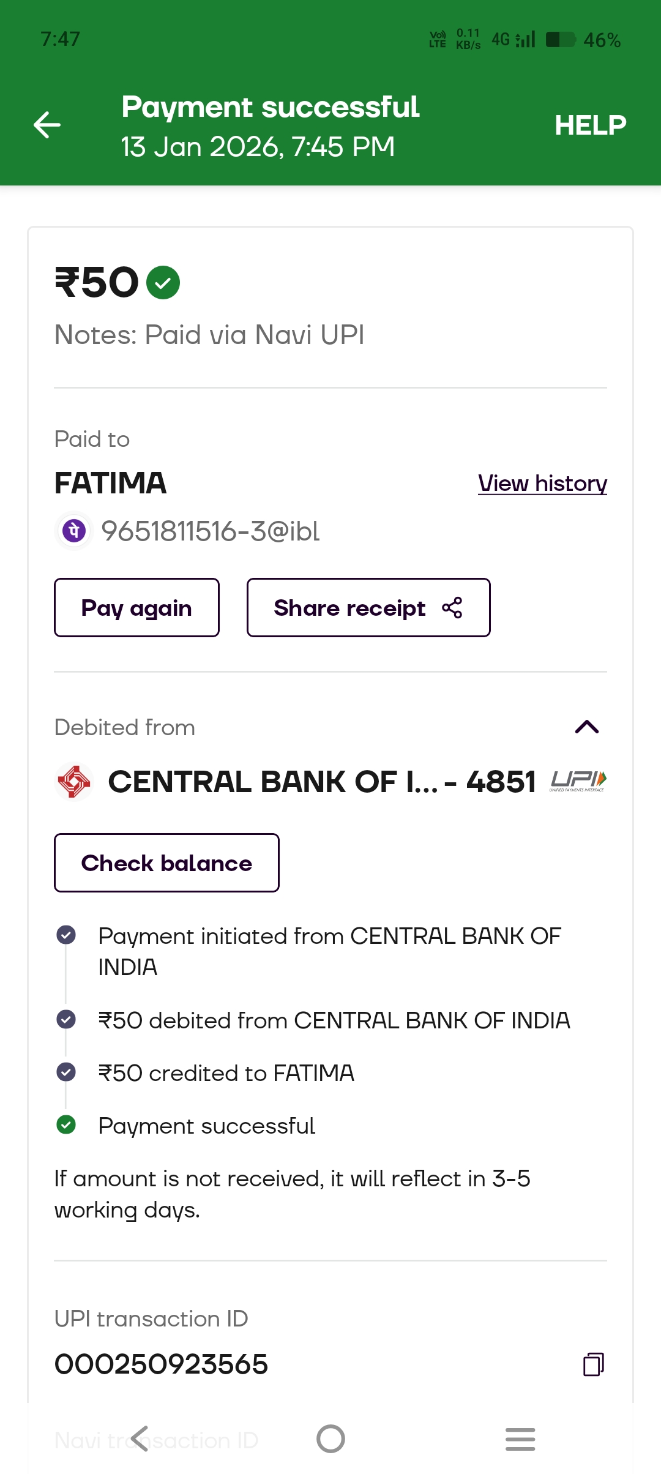661x1474 pixels.
Task: Tap the ₹50 credited to FATIMA step
Action: pyautogui.click(x=226, y=1073)
